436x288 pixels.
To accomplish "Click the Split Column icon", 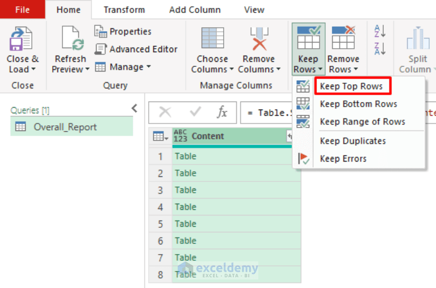I will pos(418,38).
